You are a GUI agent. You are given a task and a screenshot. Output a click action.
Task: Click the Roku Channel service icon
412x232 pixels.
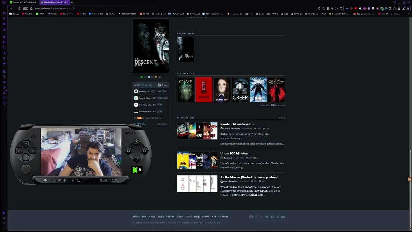click(x=136, y=105)
